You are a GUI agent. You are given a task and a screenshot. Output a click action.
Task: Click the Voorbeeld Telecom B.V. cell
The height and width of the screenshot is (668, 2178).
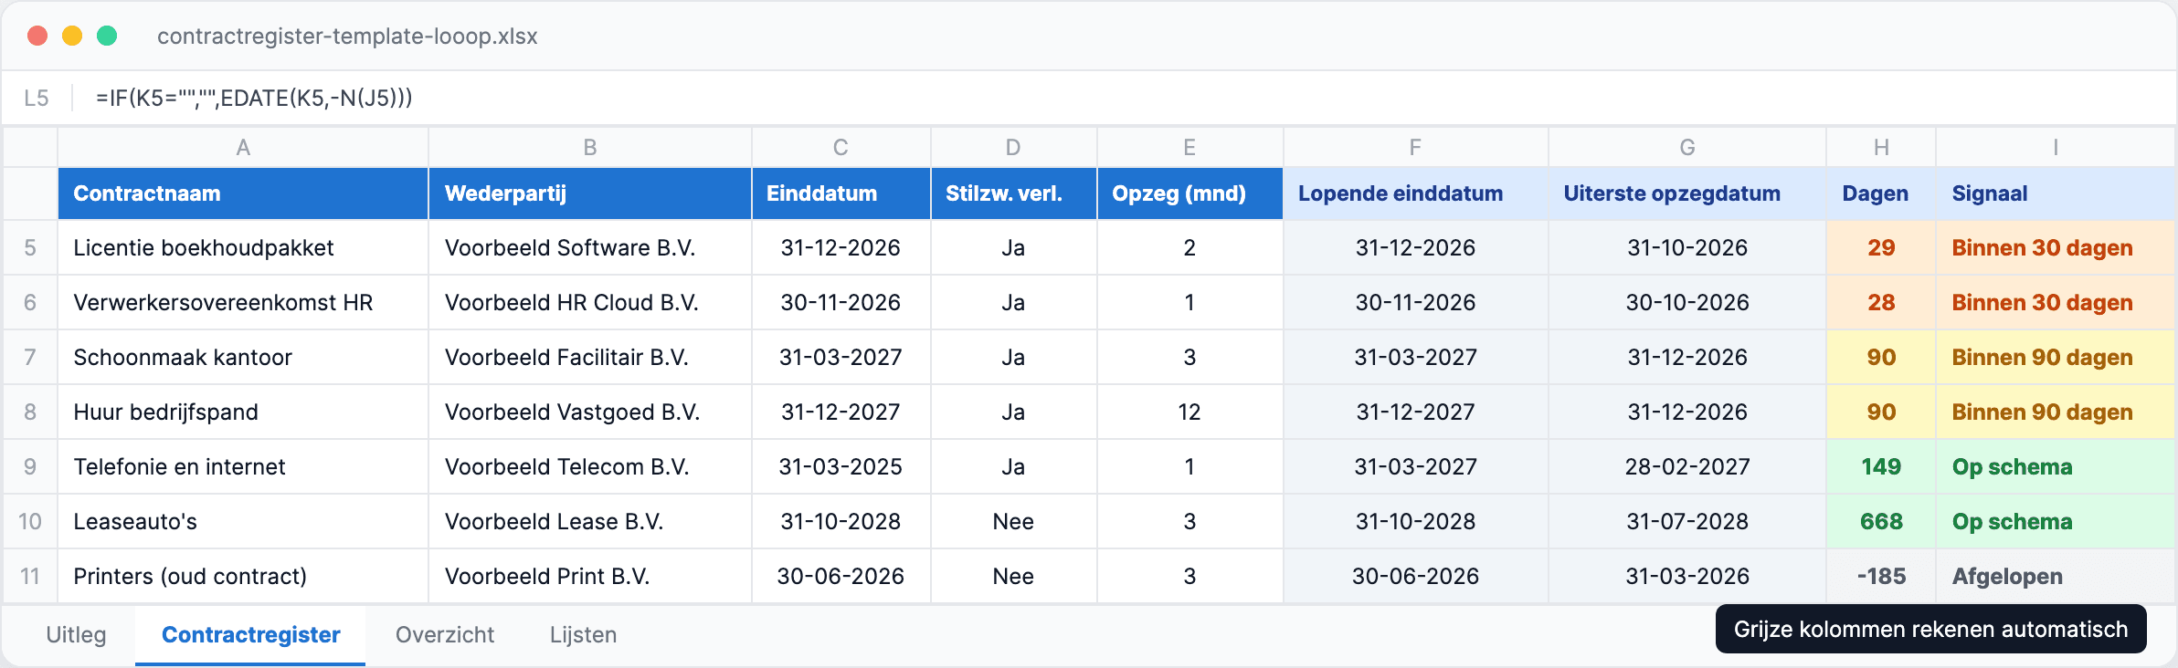pyautogui.click(x=590, y=466)
